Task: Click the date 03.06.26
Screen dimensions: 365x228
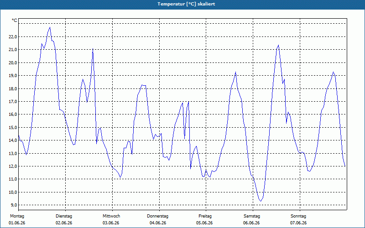Action: click(x=111, y=223)
